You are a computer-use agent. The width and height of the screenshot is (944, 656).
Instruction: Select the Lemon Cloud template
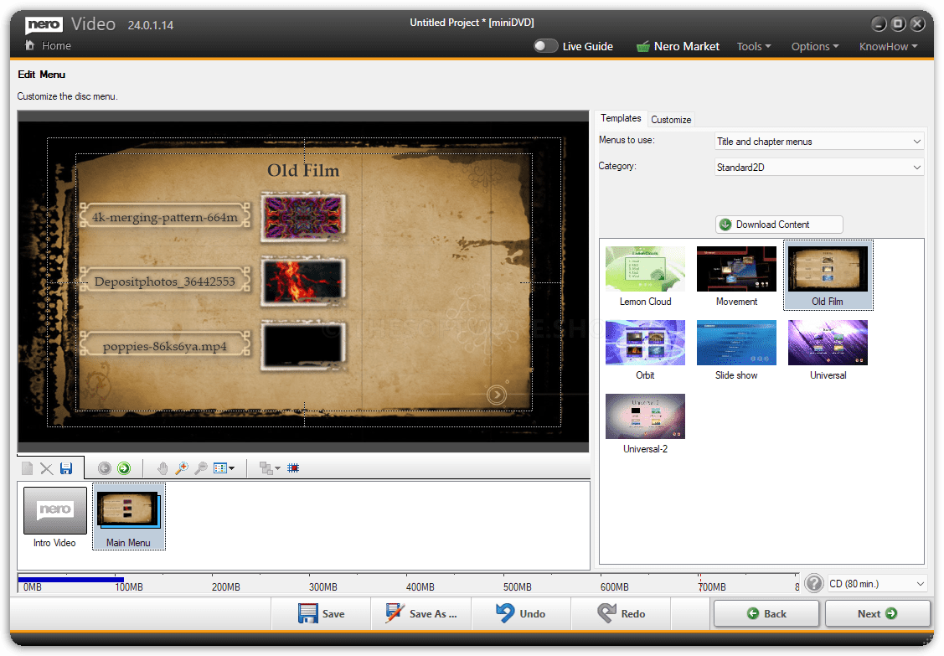(x=645, y=276)
